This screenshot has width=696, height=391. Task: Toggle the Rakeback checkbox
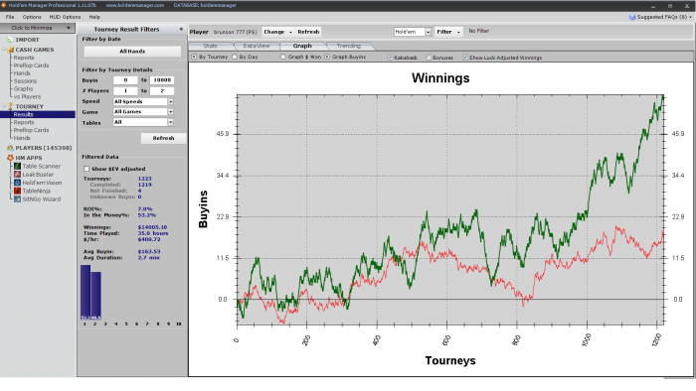[x=390, y=58]
